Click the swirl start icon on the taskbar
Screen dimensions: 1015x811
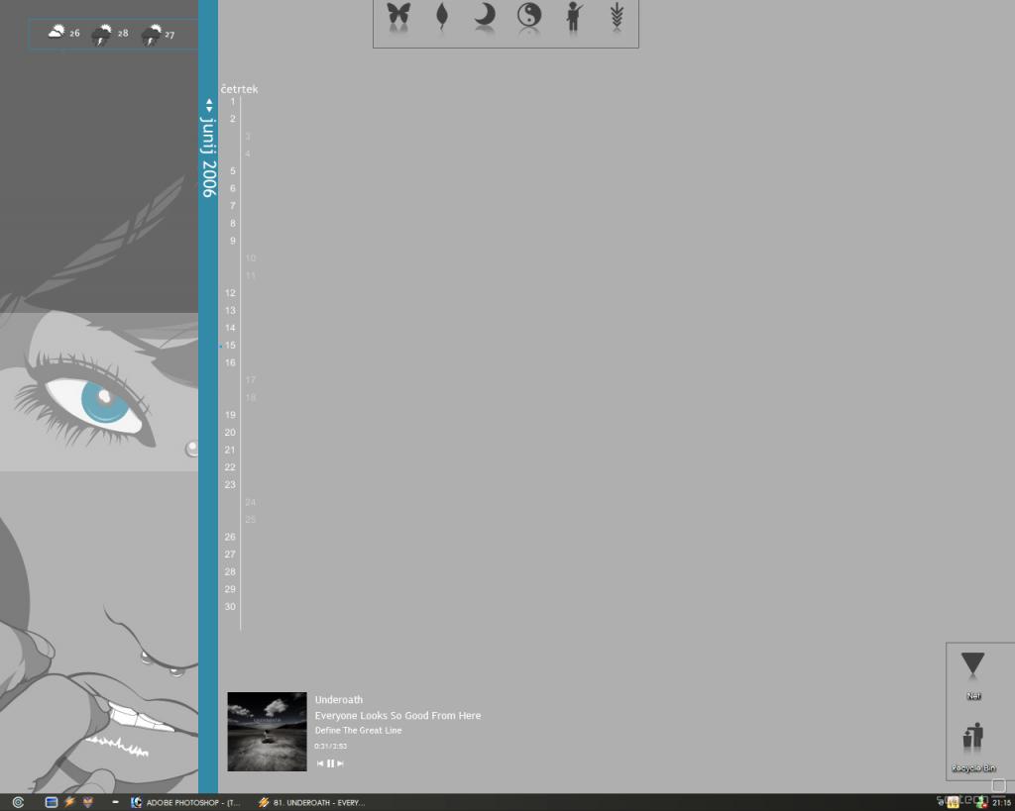click(x=18, y=802)
